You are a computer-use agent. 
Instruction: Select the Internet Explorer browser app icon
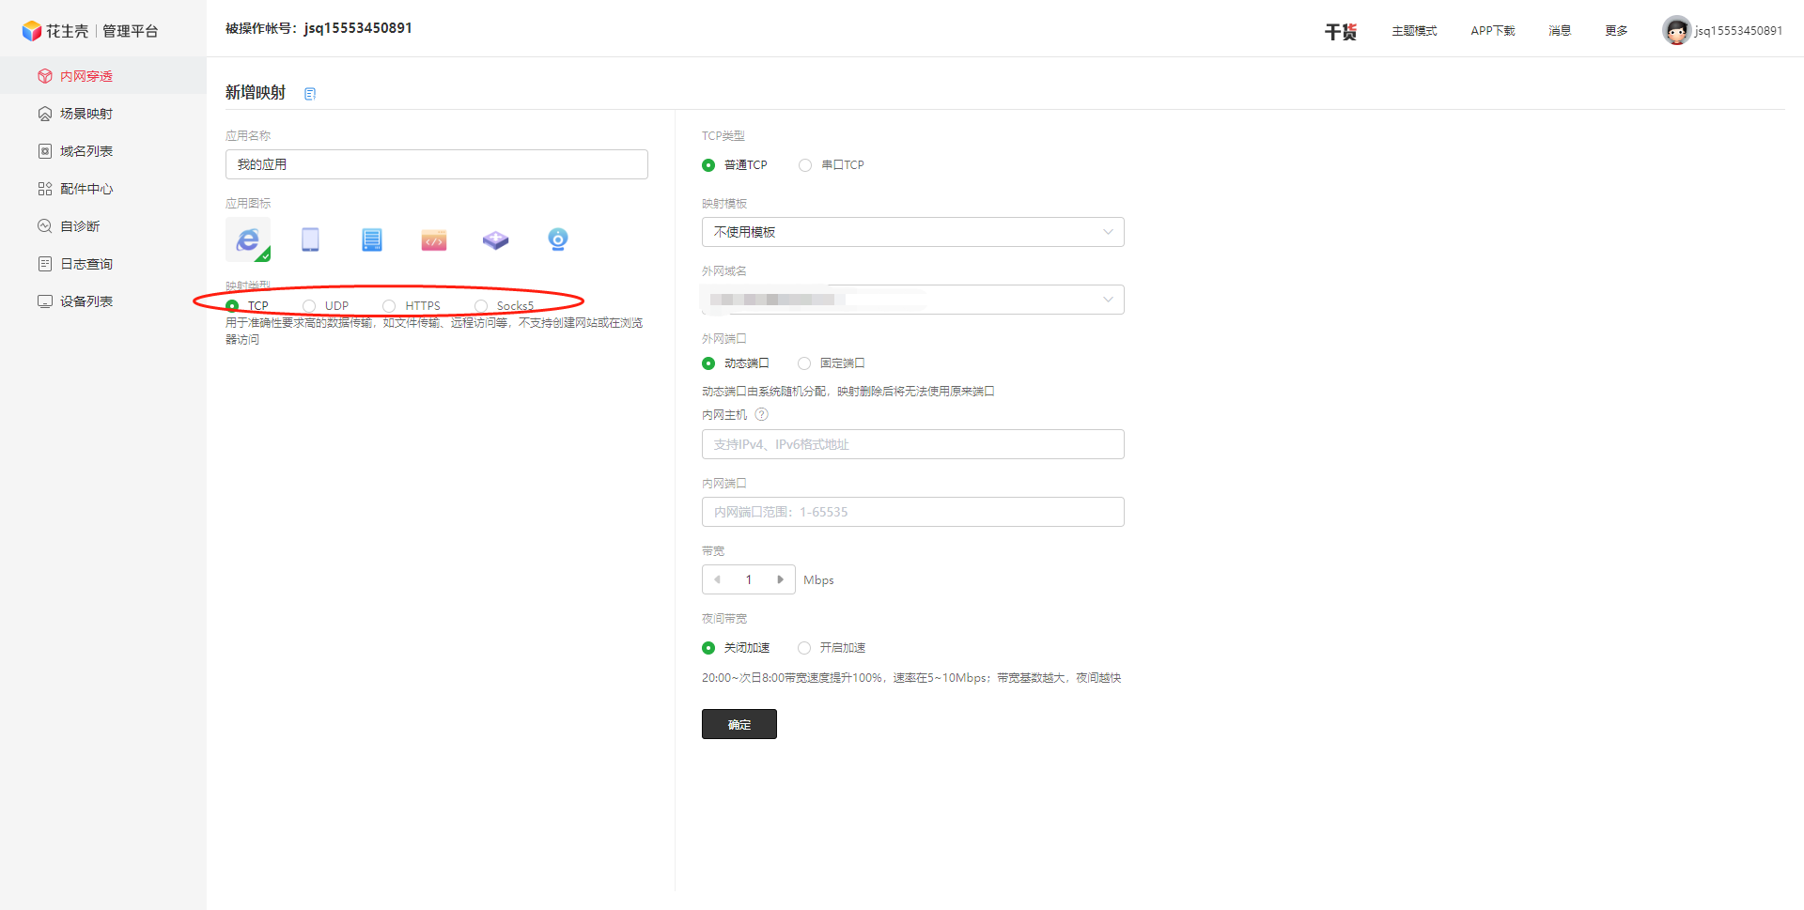pyautogui.click(x=248, y=239)
